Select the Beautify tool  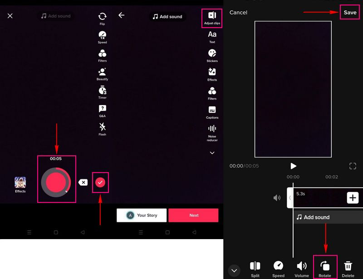coord(102,72)
